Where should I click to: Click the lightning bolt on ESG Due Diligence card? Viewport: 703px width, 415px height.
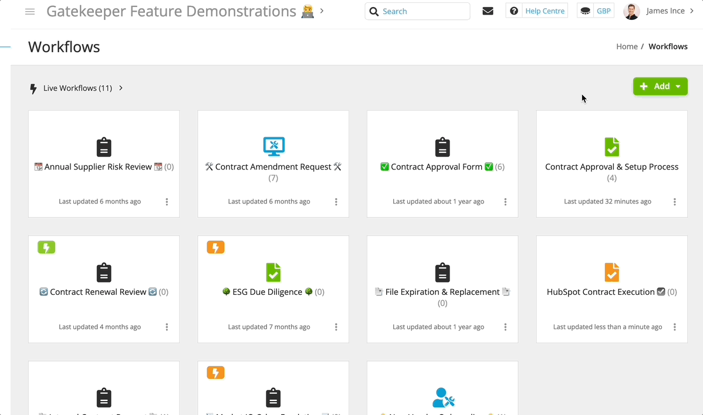tap(215, 247)
